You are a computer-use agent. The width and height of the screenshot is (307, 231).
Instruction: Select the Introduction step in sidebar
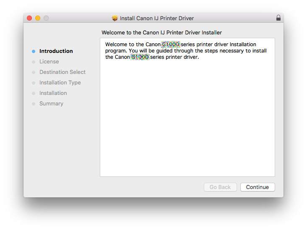pyautogui.click(x=56, y=51)
